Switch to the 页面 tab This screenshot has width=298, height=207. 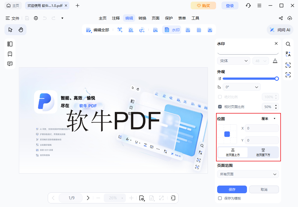click(x=155, y=18)
